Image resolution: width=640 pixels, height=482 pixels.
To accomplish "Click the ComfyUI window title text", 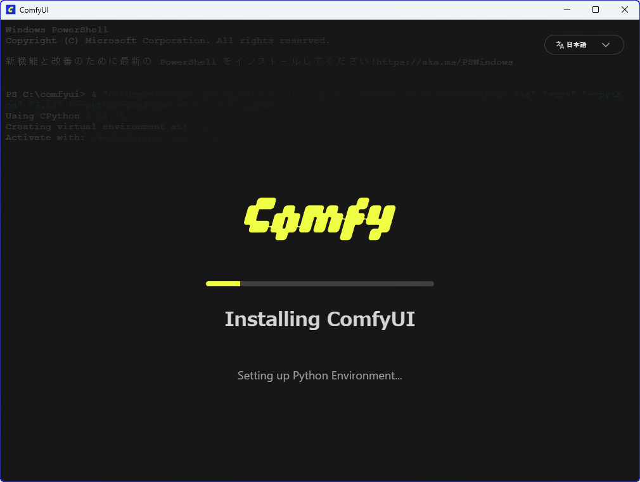I will click(x=34, y=10).
